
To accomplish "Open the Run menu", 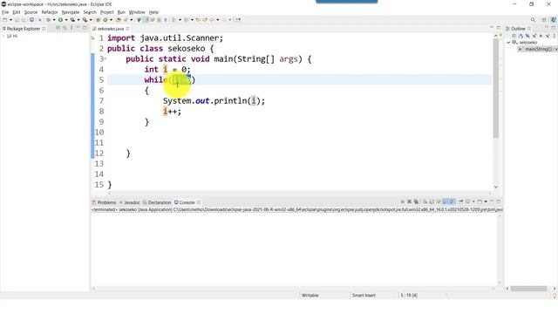I will click(x=121, y=12).
